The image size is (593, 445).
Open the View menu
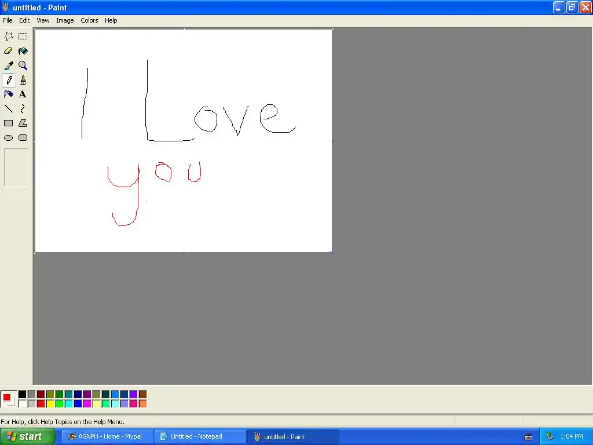click(43, 20)
